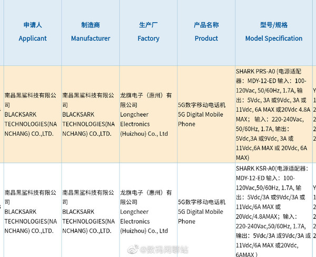Image resolution: width=316 pixels, height=257 pixels.
Task: Select Longcheer factory cell in KSR-A0 row
Action: click(149, 210)
